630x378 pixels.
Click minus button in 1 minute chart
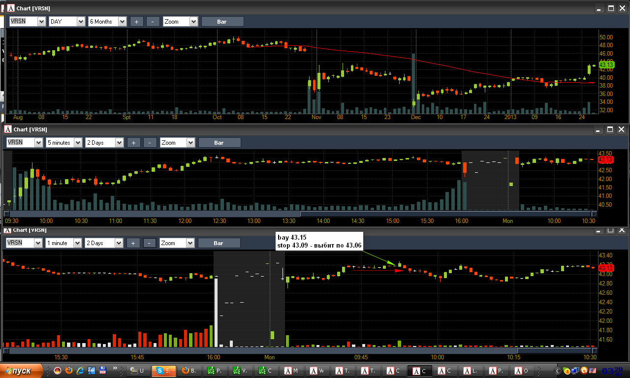[150, 243]
